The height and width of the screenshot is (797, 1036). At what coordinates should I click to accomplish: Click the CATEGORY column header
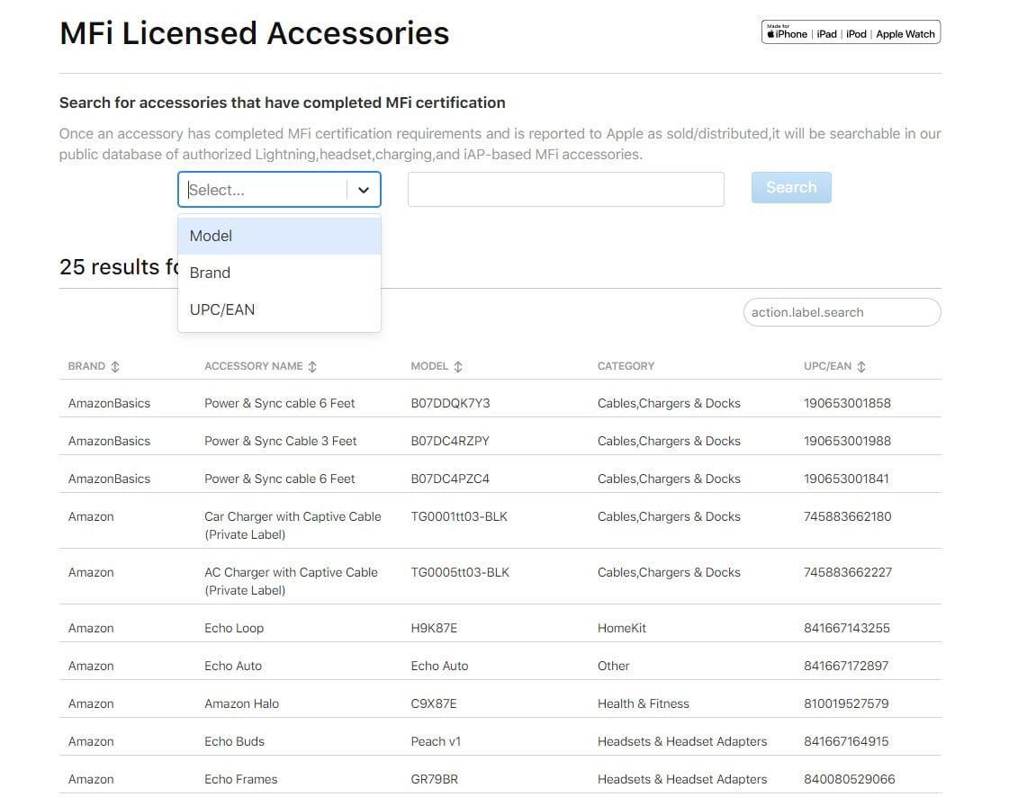[625, 366]
